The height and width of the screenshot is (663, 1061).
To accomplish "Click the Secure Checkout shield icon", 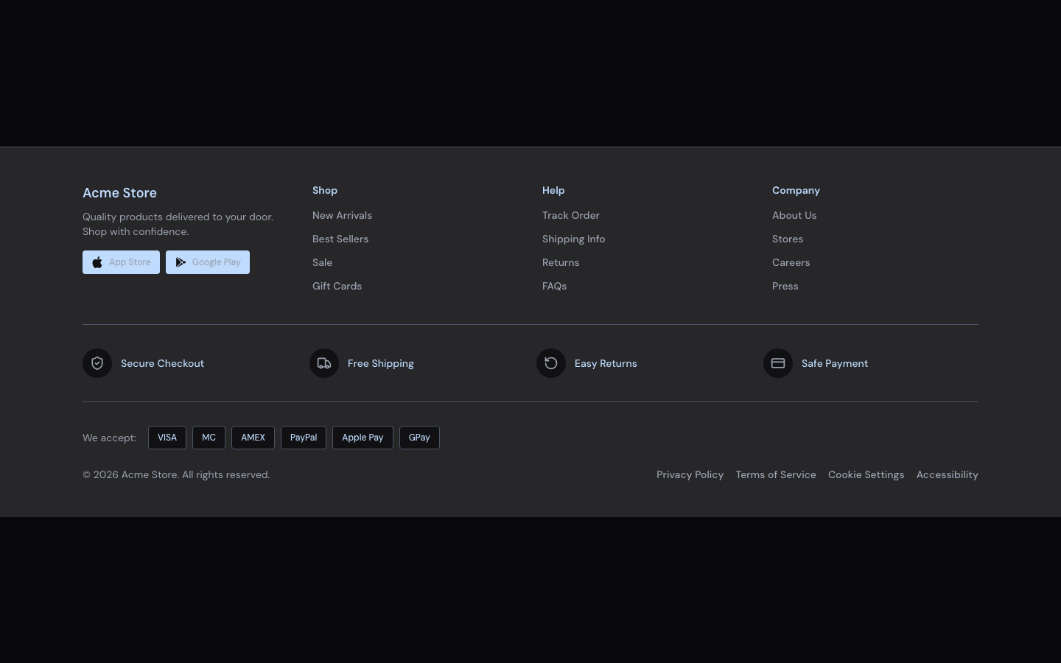I will [x=97, y=363].
